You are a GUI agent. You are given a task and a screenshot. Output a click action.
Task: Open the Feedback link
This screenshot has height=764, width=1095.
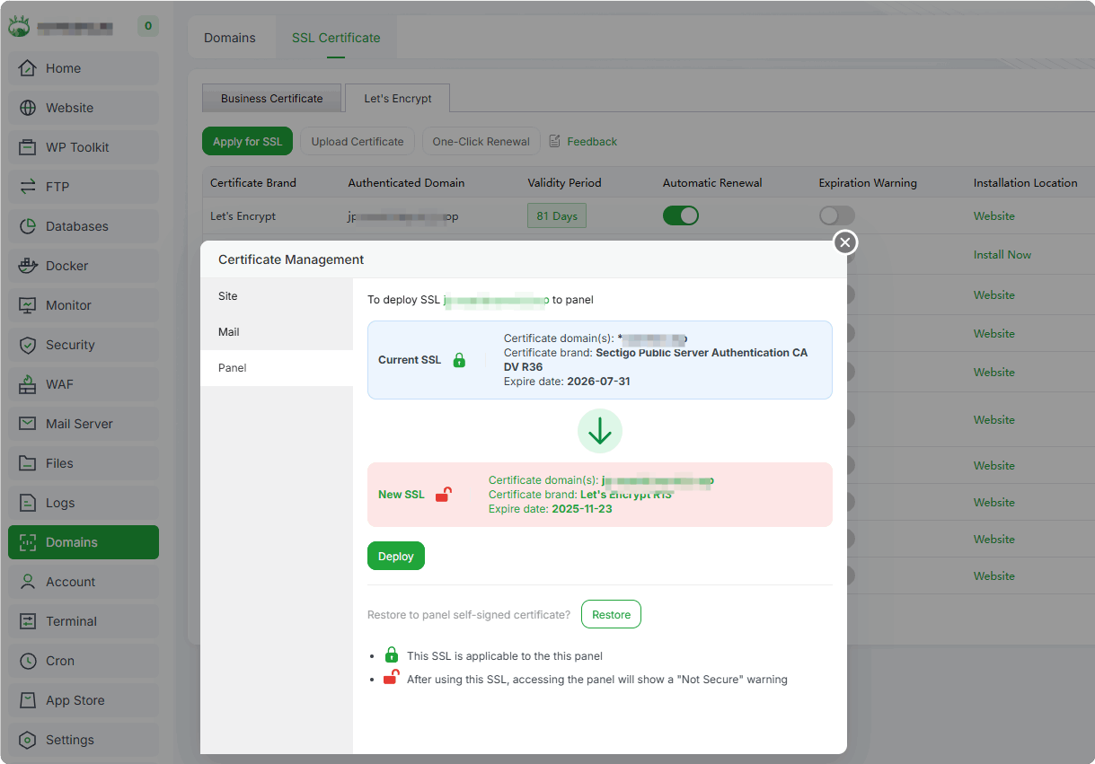coord(592,142)
